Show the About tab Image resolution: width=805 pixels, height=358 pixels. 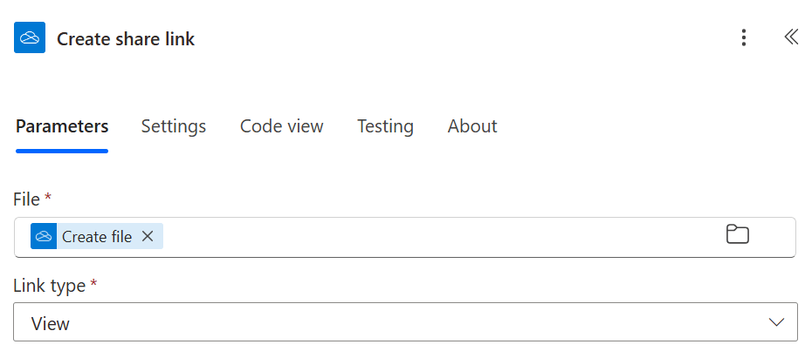point(472,126)
